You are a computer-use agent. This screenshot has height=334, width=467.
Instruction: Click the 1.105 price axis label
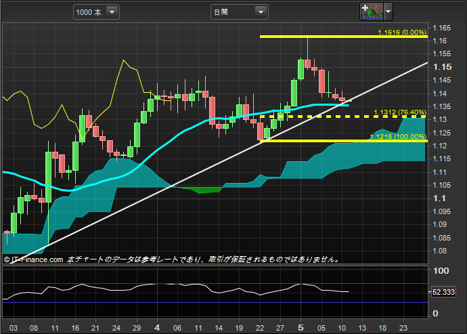[442, 185]
